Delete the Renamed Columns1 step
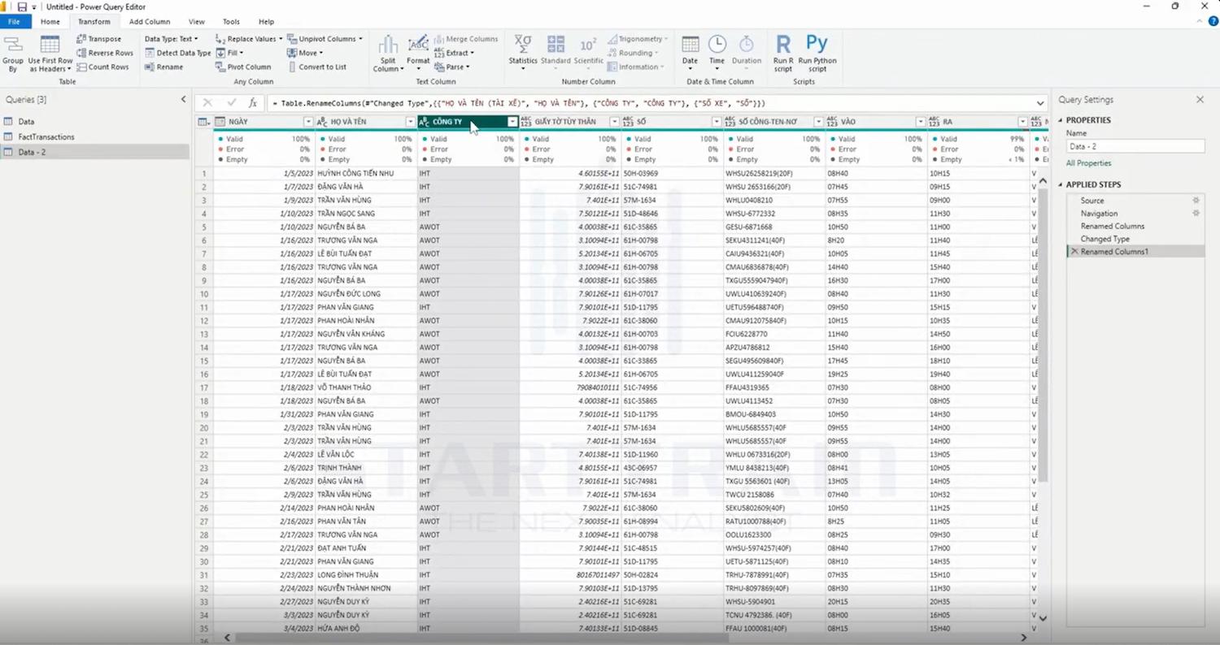 pyautogui.click(x=1074, y=252)
